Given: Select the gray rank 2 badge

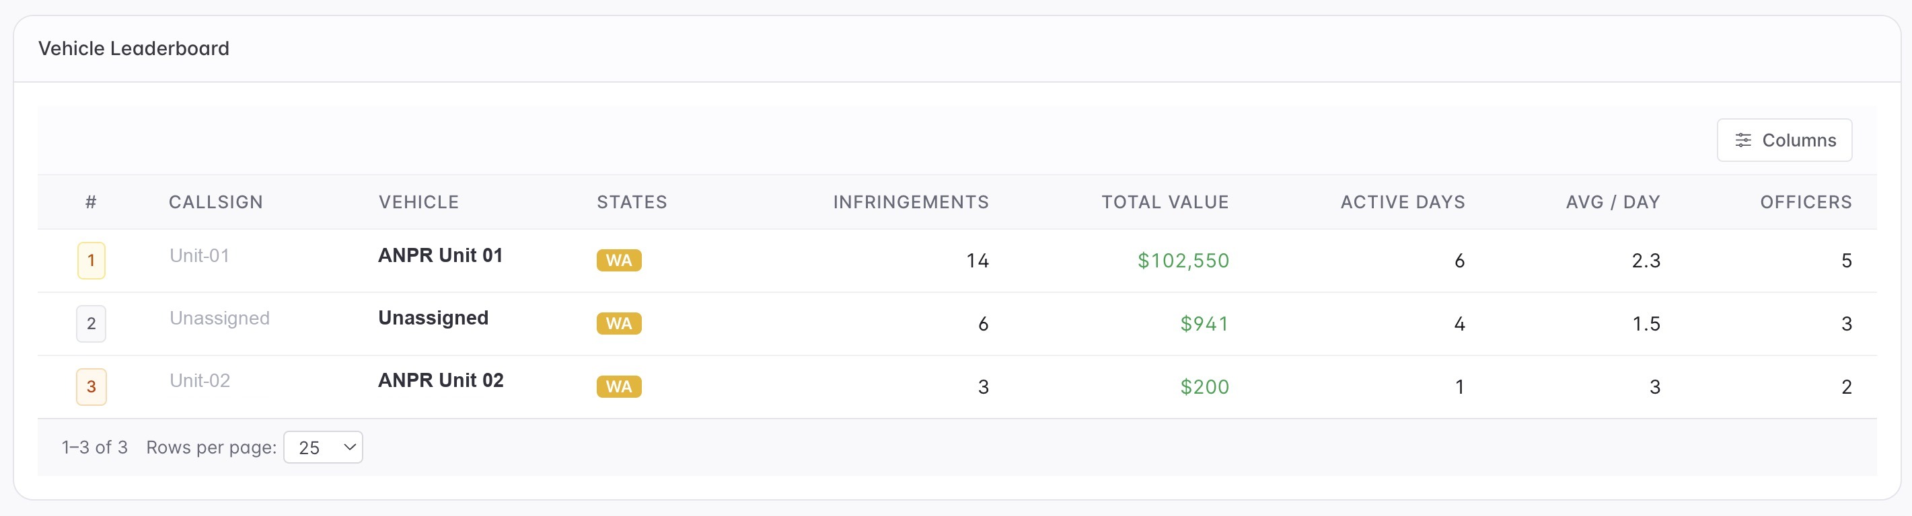Looking at the screenshot, I should pyautogui.click(x=91, y=323).
